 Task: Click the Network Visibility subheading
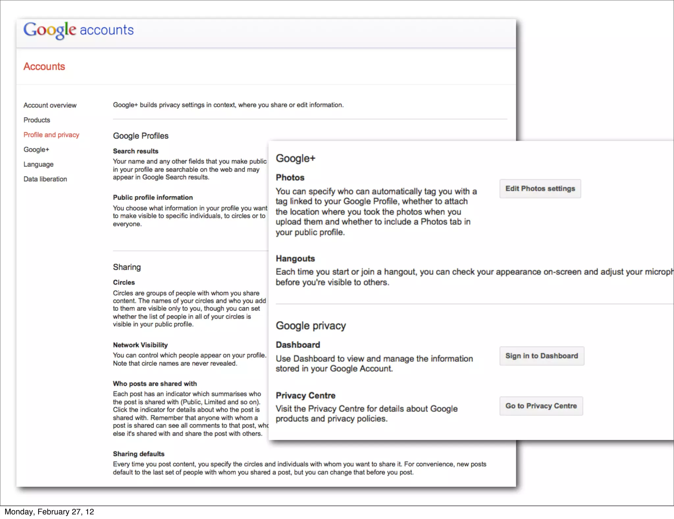pyautogui.click(x=140, y=345)
